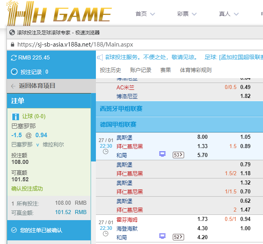Click the clock icon under 奥斯堡 match time
Screen dimensions: 263x244
point(106,152)
